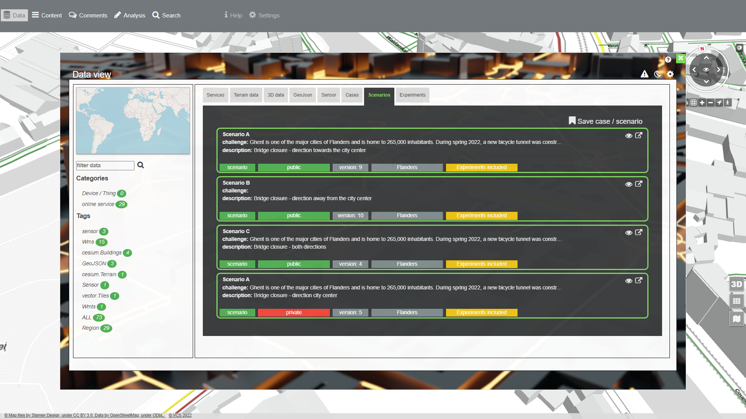Tilt map down with compass chevron

click(x=706, y=81)
